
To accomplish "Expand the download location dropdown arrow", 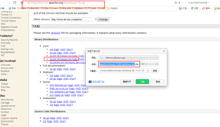I will coord(148,71).
